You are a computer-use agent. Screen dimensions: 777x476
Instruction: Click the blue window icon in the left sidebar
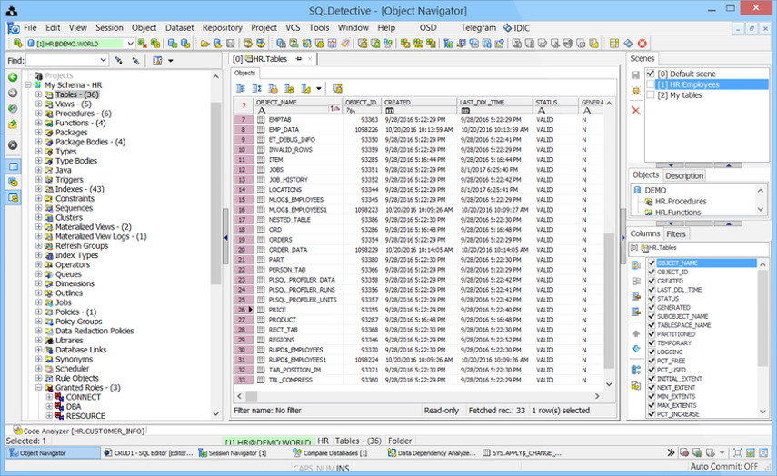(13, 167)
